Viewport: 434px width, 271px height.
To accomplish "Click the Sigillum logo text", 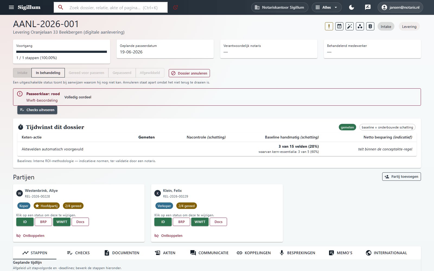I will pos(29,7).
